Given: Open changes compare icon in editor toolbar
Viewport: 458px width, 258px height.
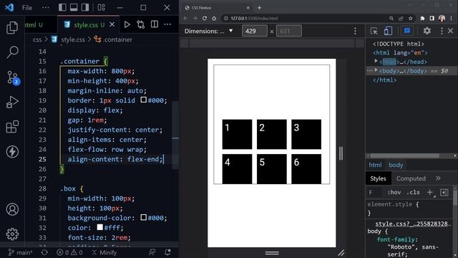Looking at the screenshot, I should tap(141, 24).
